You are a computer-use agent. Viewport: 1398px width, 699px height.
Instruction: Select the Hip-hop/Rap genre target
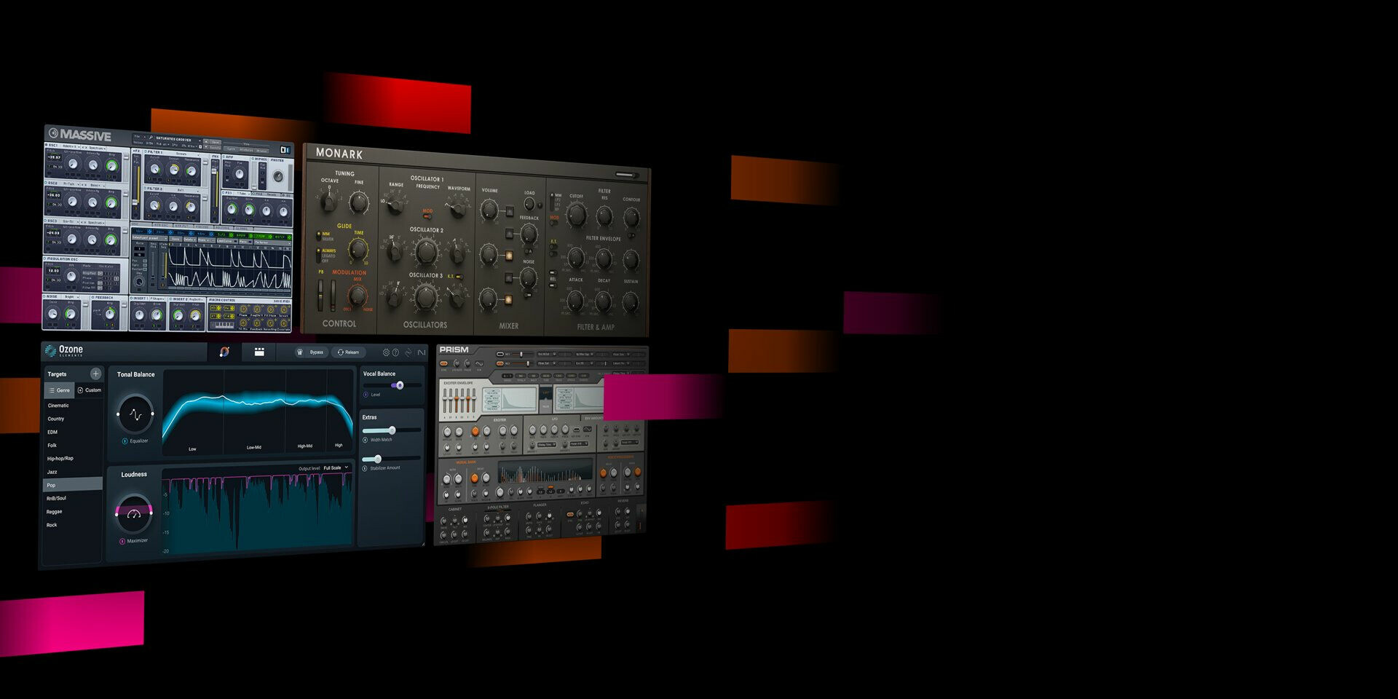click(60, 459)
